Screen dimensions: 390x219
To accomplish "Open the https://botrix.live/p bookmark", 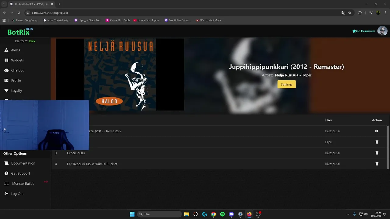I will tap(57, 20).
